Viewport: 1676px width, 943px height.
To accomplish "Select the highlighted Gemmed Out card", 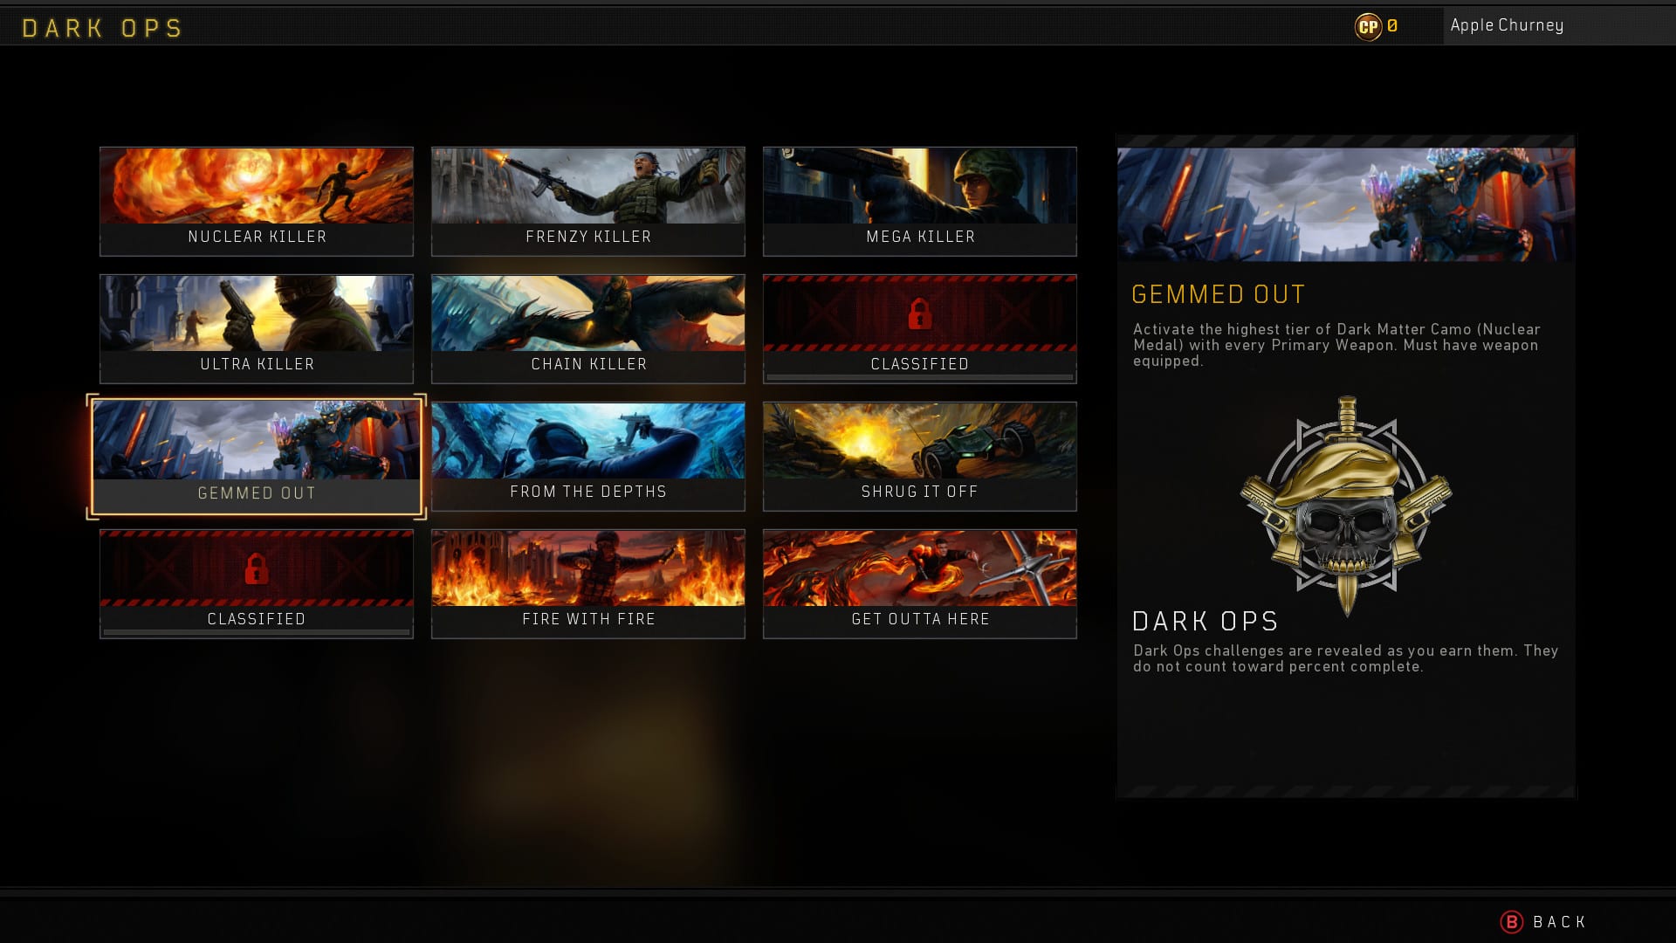I will (x=256, y=457).
